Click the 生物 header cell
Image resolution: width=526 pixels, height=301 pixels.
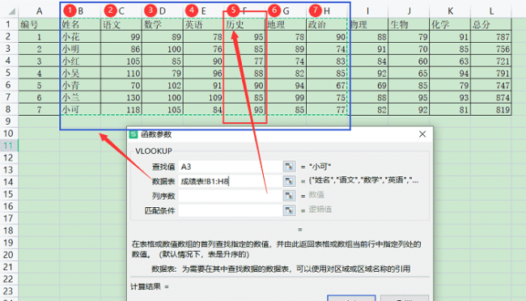409,24
